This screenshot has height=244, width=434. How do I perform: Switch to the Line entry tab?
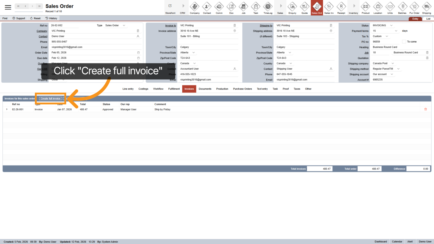[x=128, y=89]
